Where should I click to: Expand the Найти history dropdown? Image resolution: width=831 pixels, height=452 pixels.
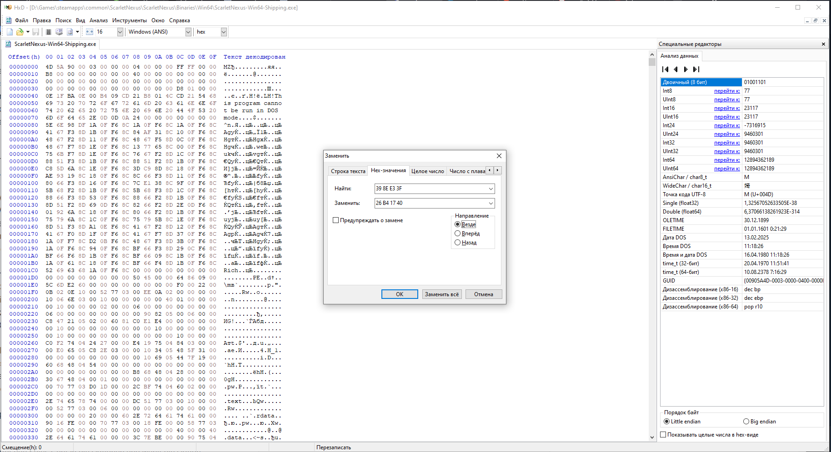(x=491, y=189)
